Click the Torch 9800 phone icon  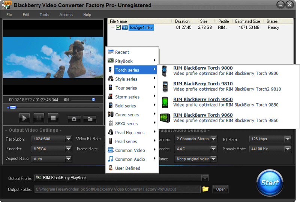tap(165, 71)
